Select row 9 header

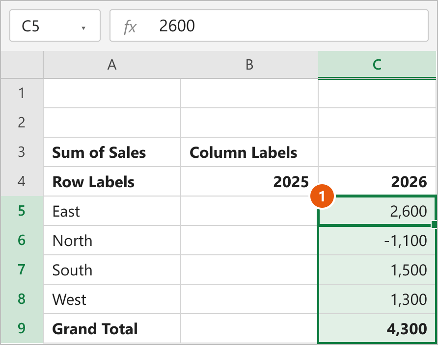pos(22,328)
